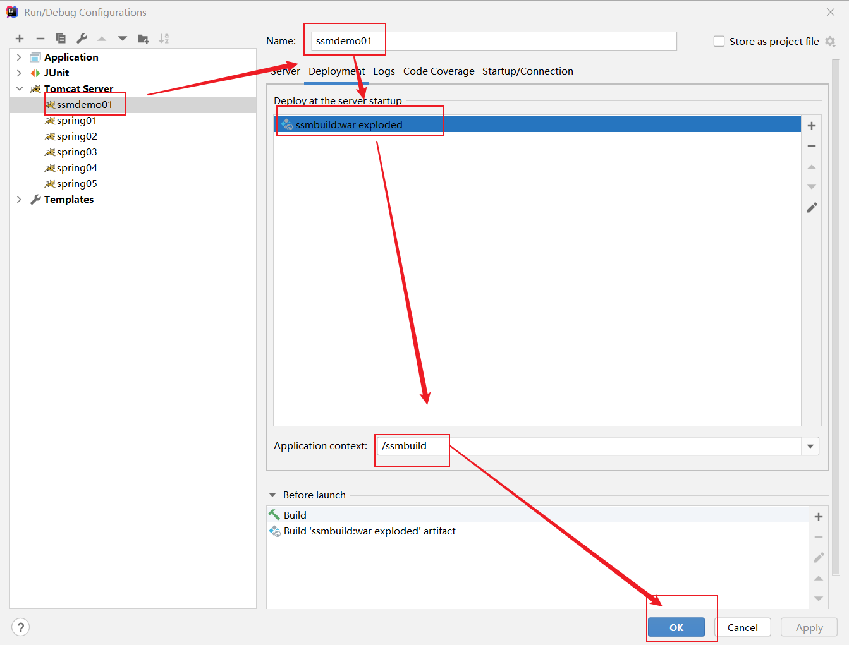Collapse the Tomcat Server tree node
The width and height of the screenshot is (849, 645).
[19, 88]
